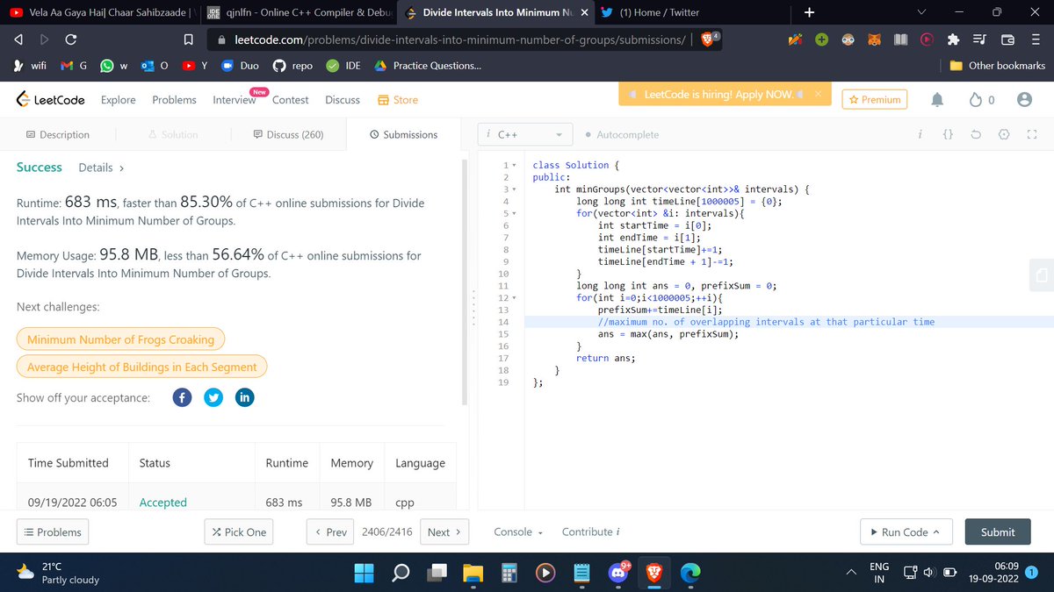Fold the for loop at line 5
This screenshot has height=592, width=1054.
[x=513, y=213]
